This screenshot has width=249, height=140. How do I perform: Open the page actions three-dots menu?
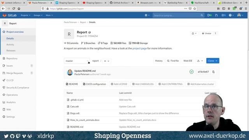point(186,9)
